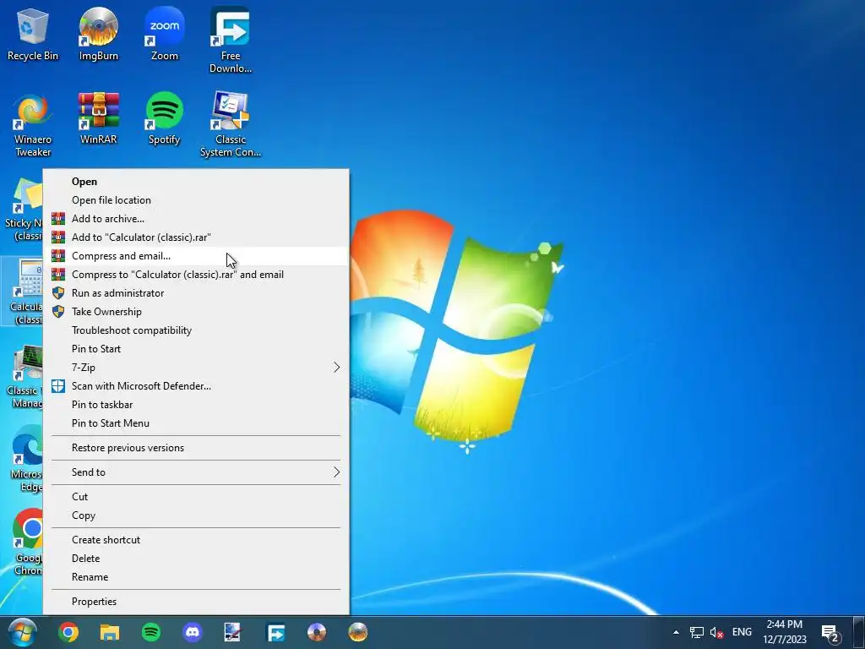Choose Pin to Start Menu
The image size is (865, 649).
point(196,423)
